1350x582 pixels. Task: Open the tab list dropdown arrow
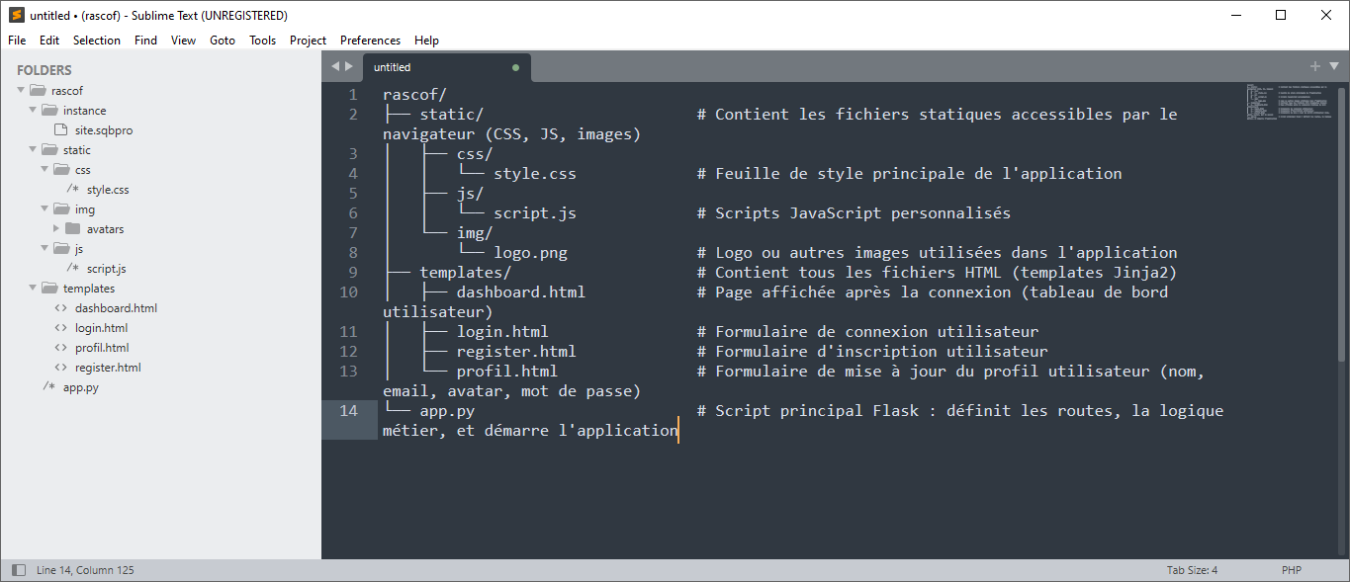tap(1333, 66)
